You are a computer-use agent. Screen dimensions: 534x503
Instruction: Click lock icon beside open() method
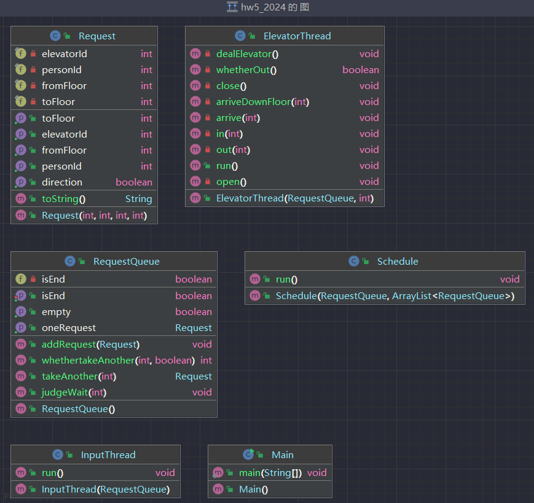click(208, 181)
